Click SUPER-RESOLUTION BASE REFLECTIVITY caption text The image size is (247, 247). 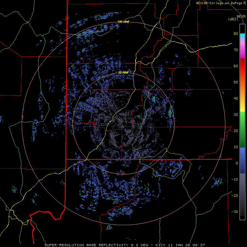pos(86,245)
